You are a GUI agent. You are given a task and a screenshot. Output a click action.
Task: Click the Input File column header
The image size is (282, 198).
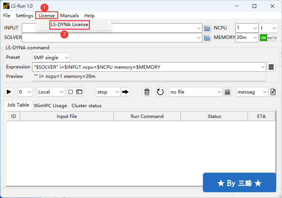coord(67,116)
